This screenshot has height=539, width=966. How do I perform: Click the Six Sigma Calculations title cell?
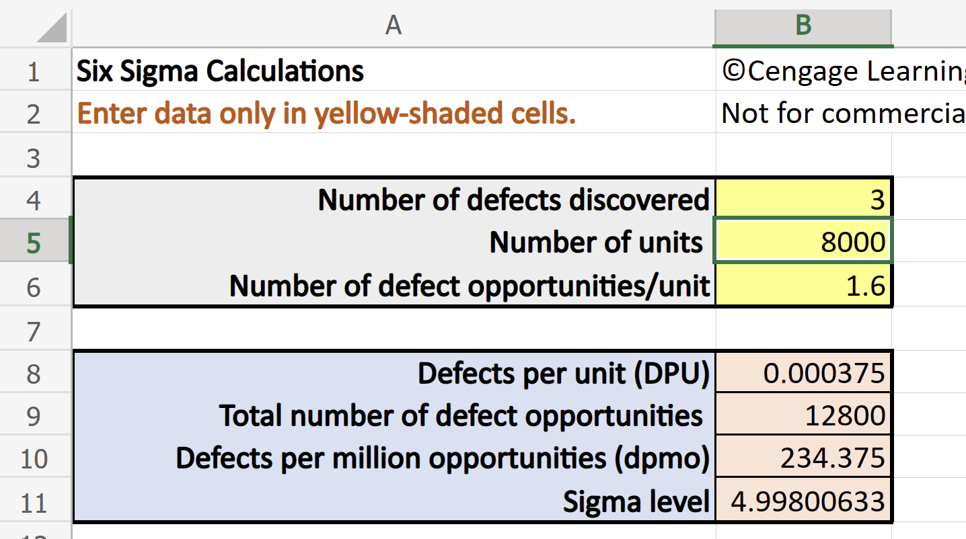pos(221,71)
